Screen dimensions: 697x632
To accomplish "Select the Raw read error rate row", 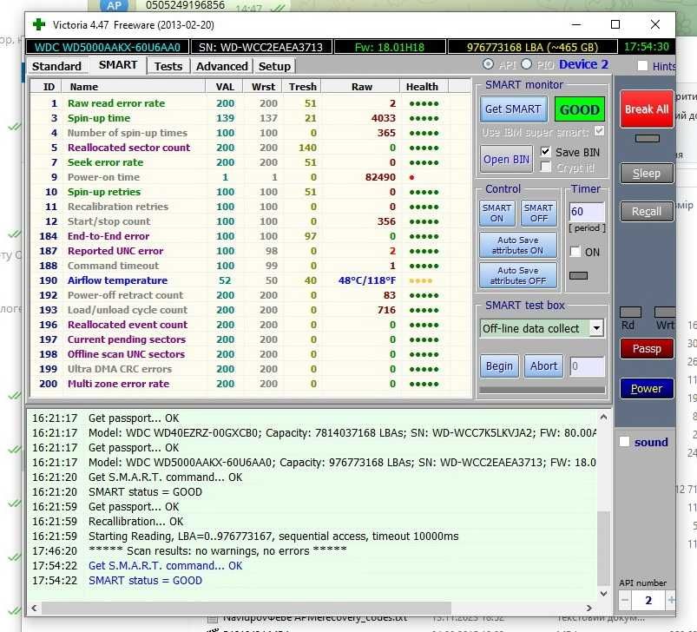I will (250, 103).
